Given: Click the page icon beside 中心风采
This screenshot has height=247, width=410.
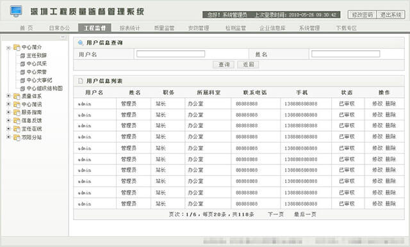Looking at the screenshot, I should (x=23, y=64).
